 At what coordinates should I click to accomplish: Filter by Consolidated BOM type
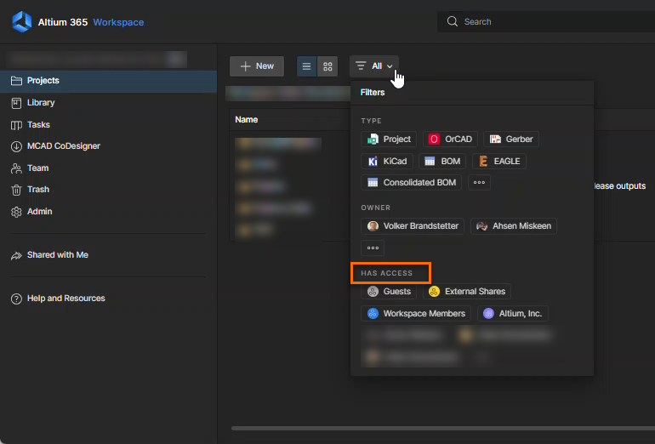(x=412, y=183)
